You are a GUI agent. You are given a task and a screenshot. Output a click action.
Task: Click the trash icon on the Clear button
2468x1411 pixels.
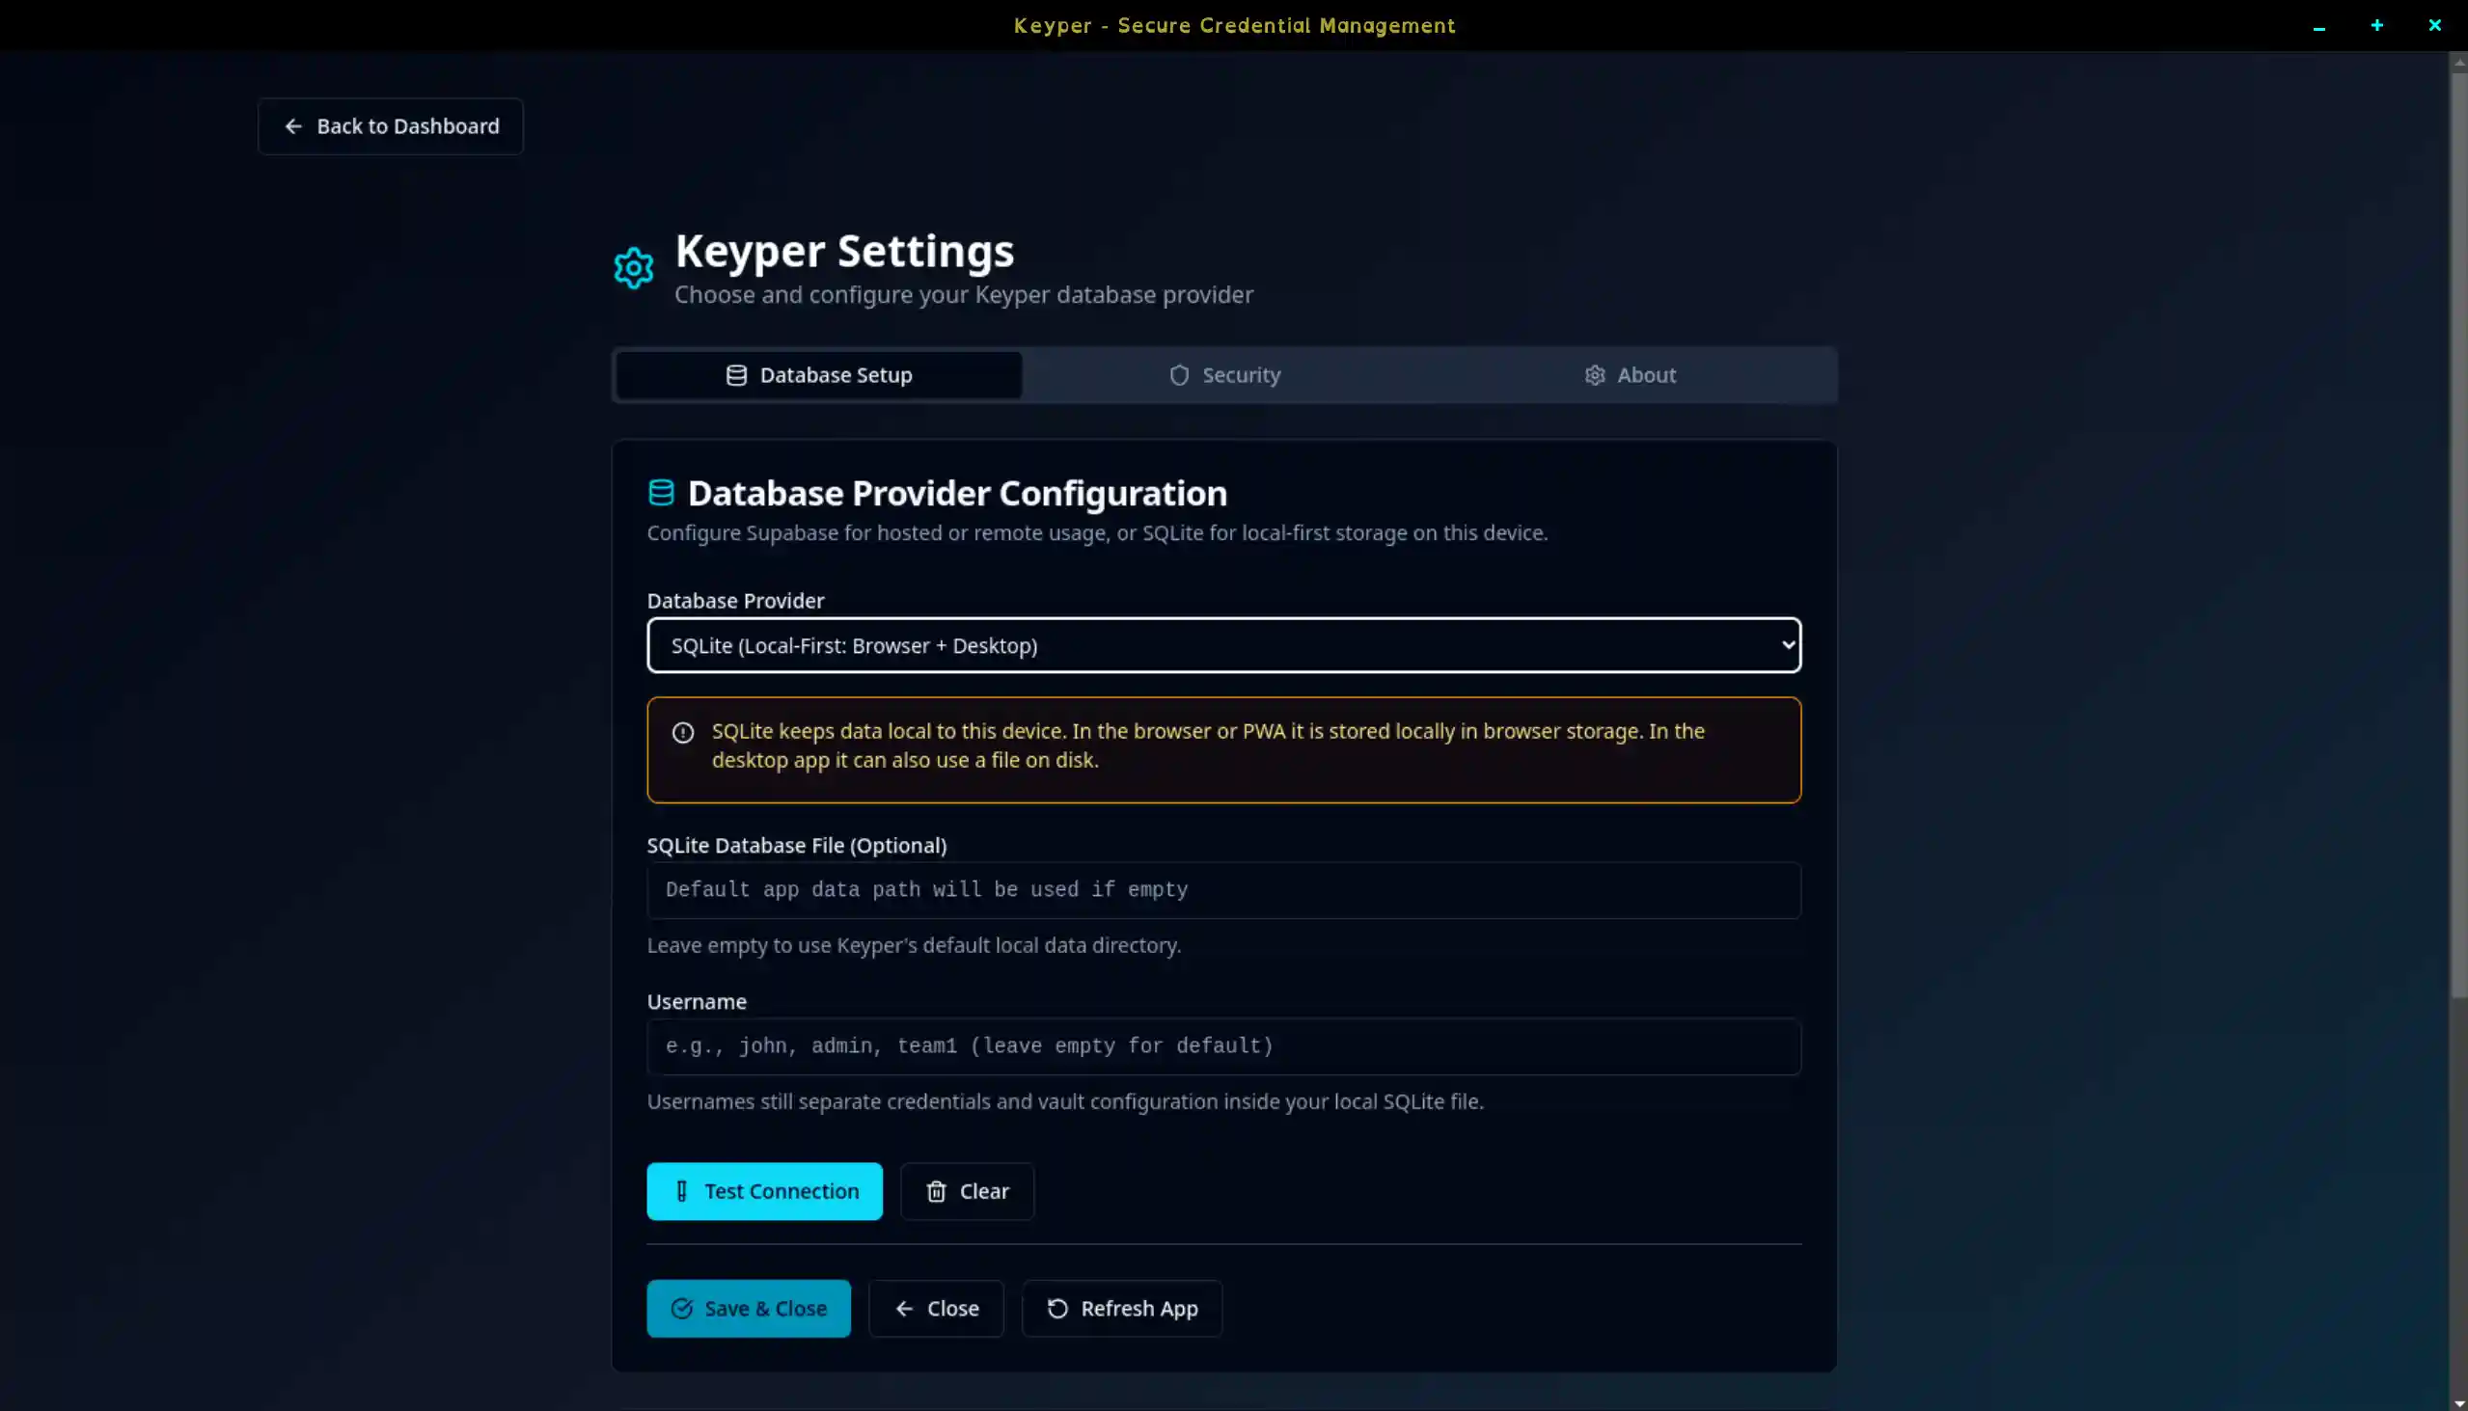tap(937, 1191)
